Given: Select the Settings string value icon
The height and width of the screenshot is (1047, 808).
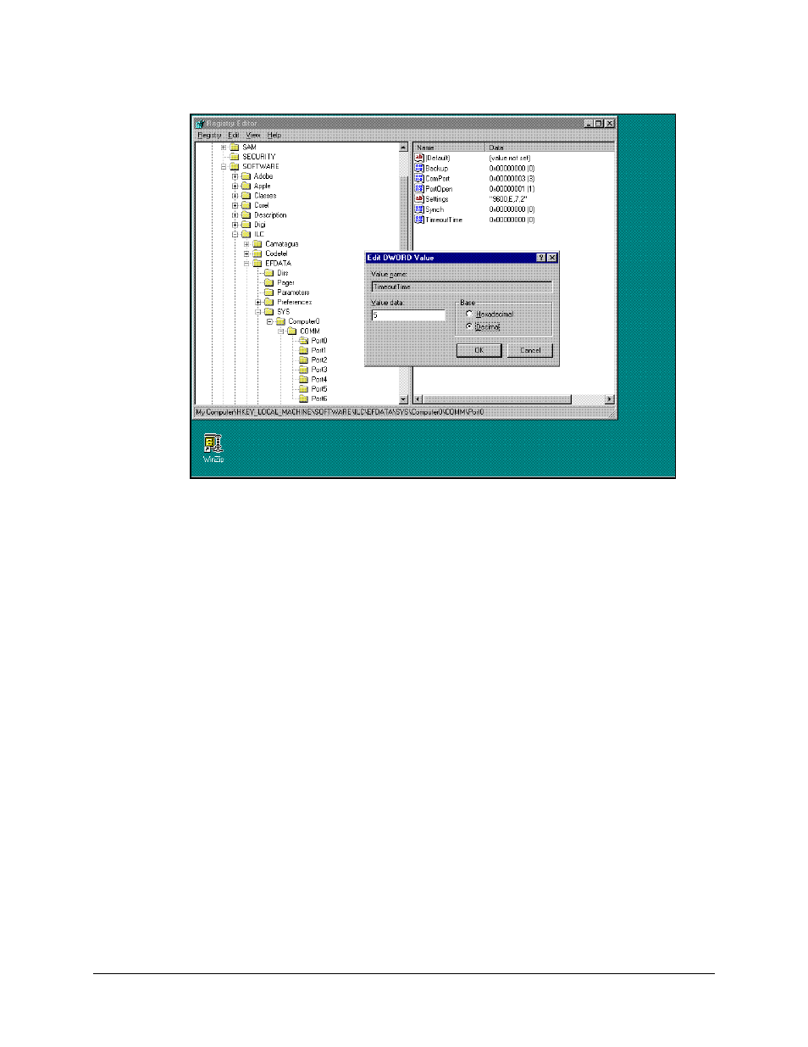Looking at the screenshot, I should tap(418, 198).
